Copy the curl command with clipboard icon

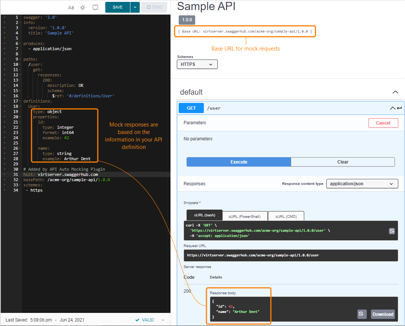(392, 231)
